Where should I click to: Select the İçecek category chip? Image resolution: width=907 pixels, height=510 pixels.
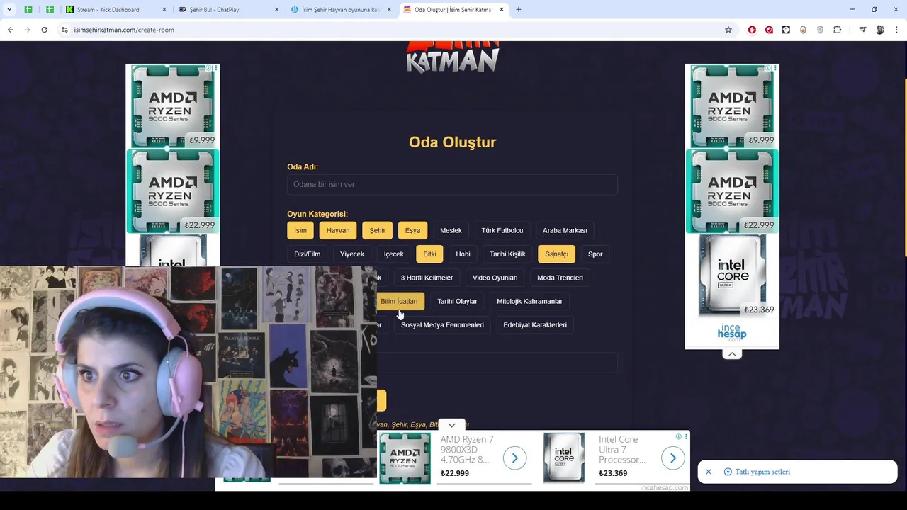393,254
